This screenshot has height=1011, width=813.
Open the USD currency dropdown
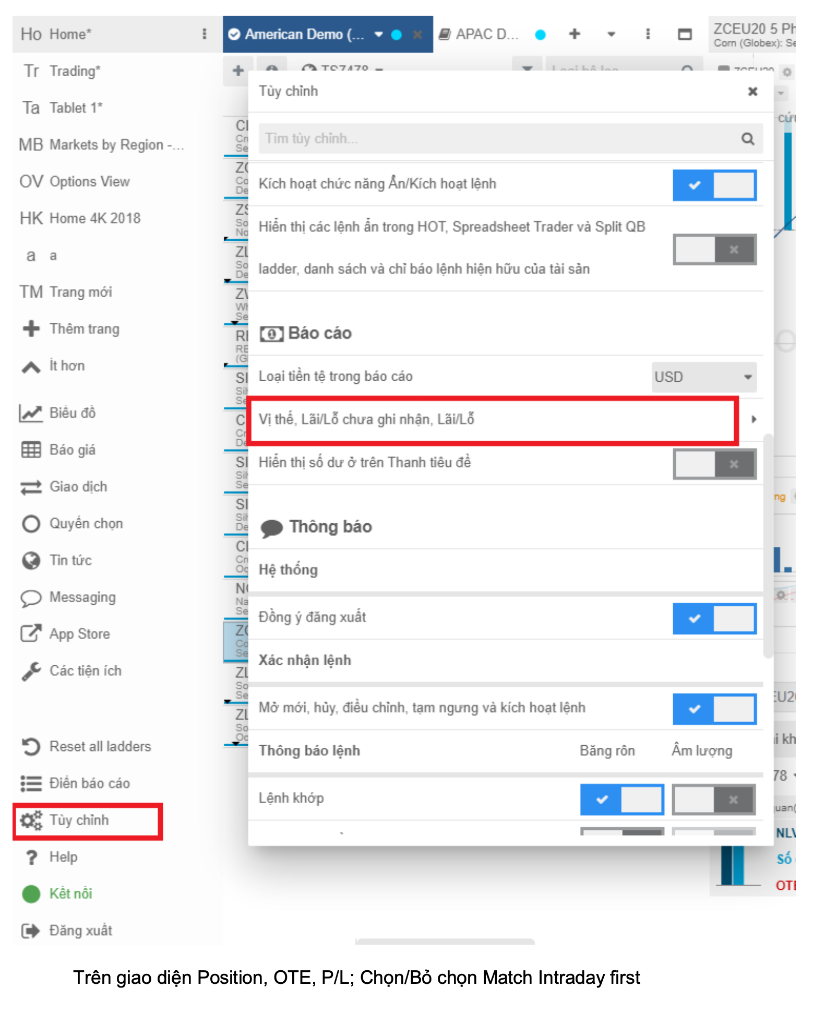[703, 377]
